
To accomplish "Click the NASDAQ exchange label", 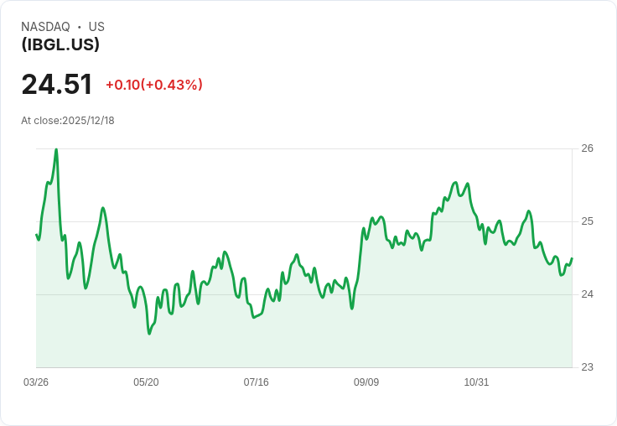I will pyautogui.click(x=45, y=27).
